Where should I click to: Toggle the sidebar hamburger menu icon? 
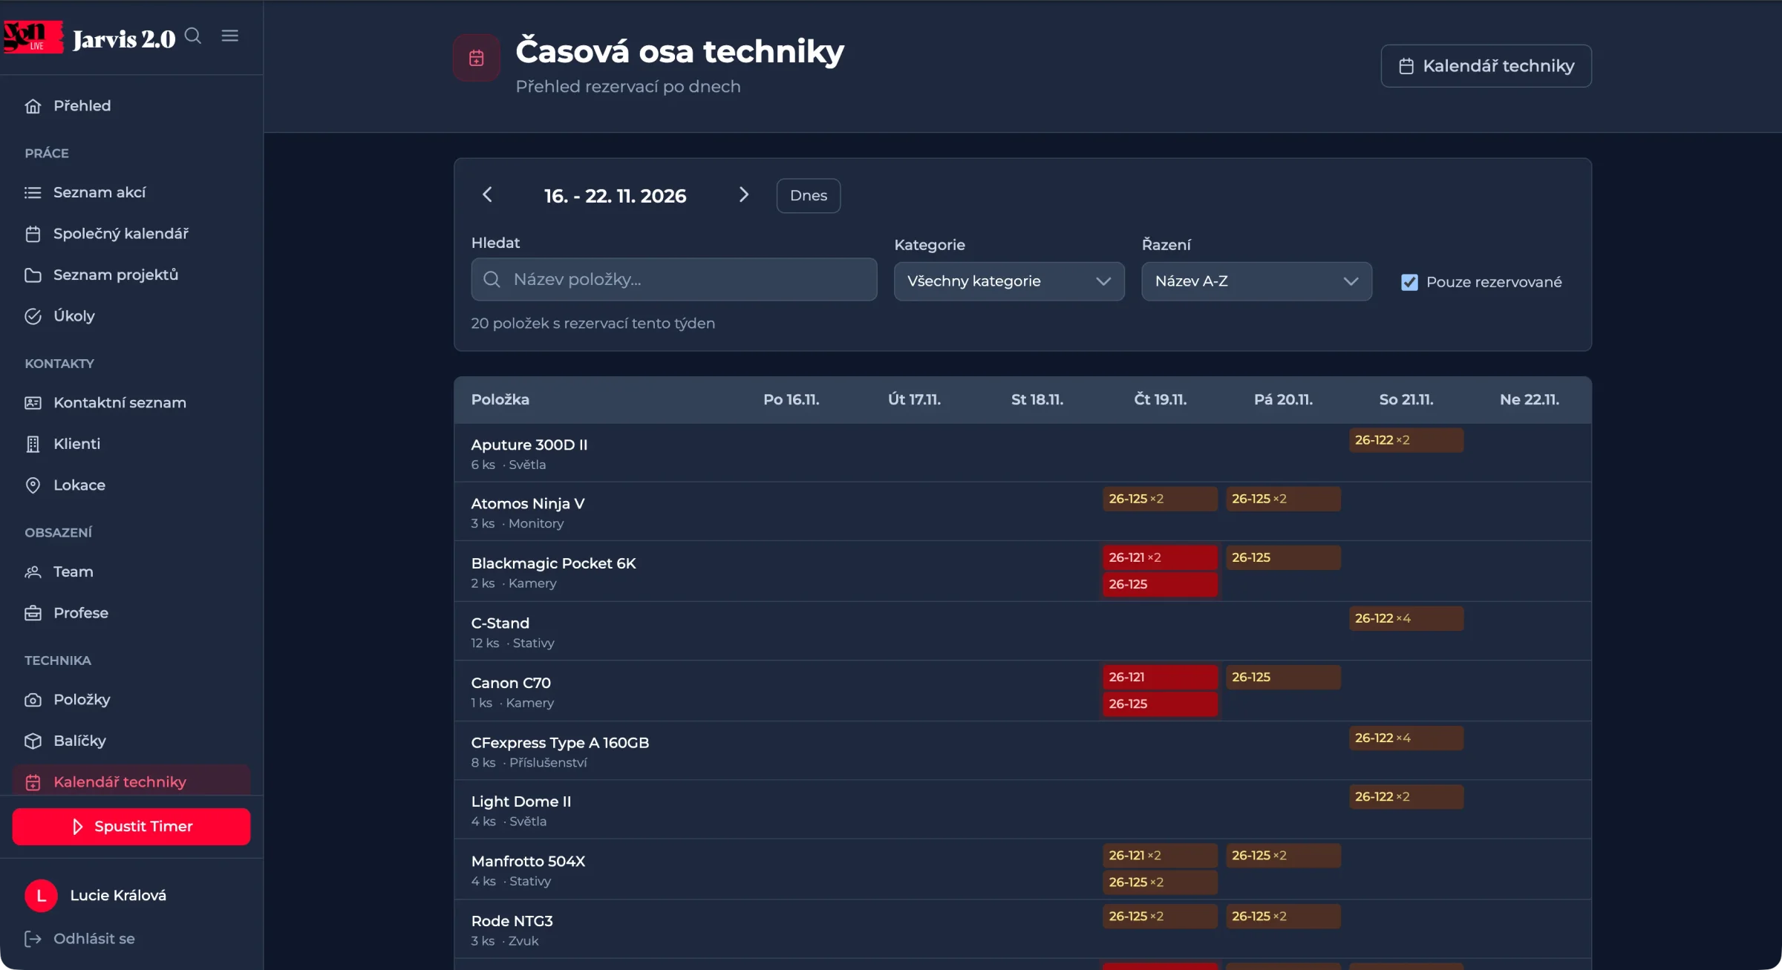coord(230,36)
